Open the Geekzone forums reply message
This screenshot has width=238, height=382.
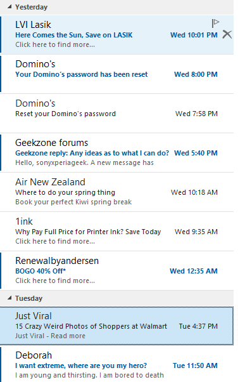pos(116,152)
